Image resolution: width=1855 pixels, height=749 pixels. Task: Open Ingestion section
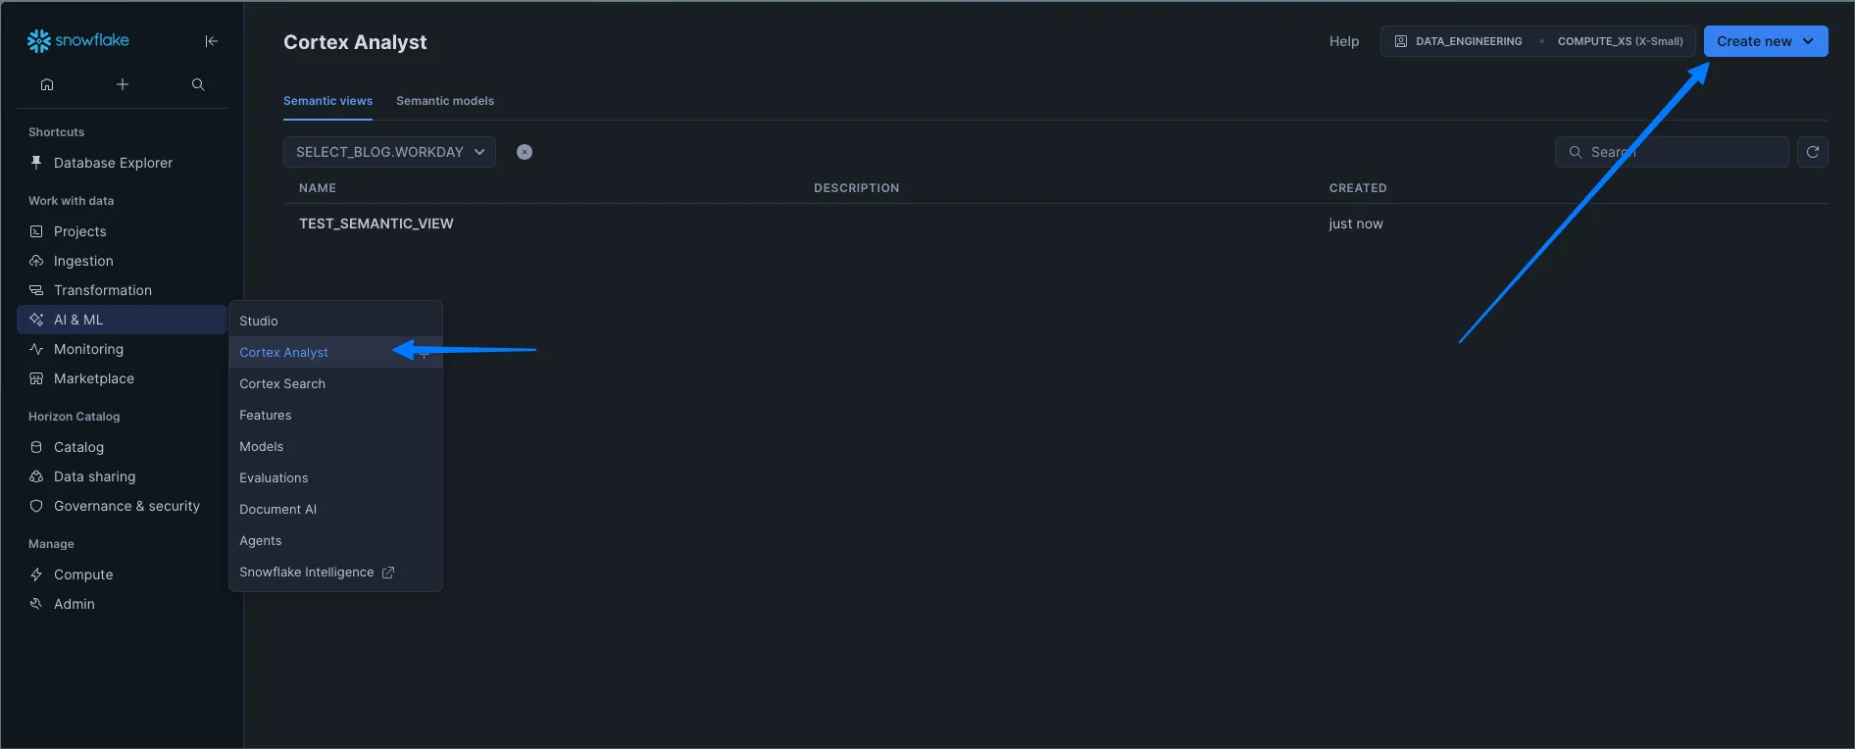pyautogui.click(x=122, y=261)
